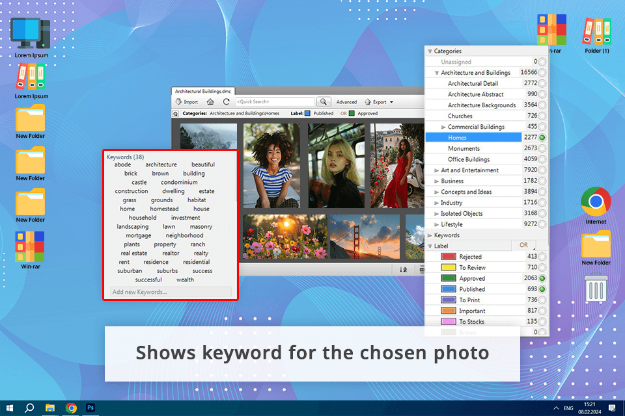Open the Win-rar desktop icon on left
This screenshot has width=625, height=416.
[31, 250]
